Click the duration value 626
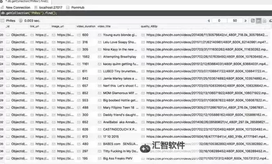 pos(85,130)
